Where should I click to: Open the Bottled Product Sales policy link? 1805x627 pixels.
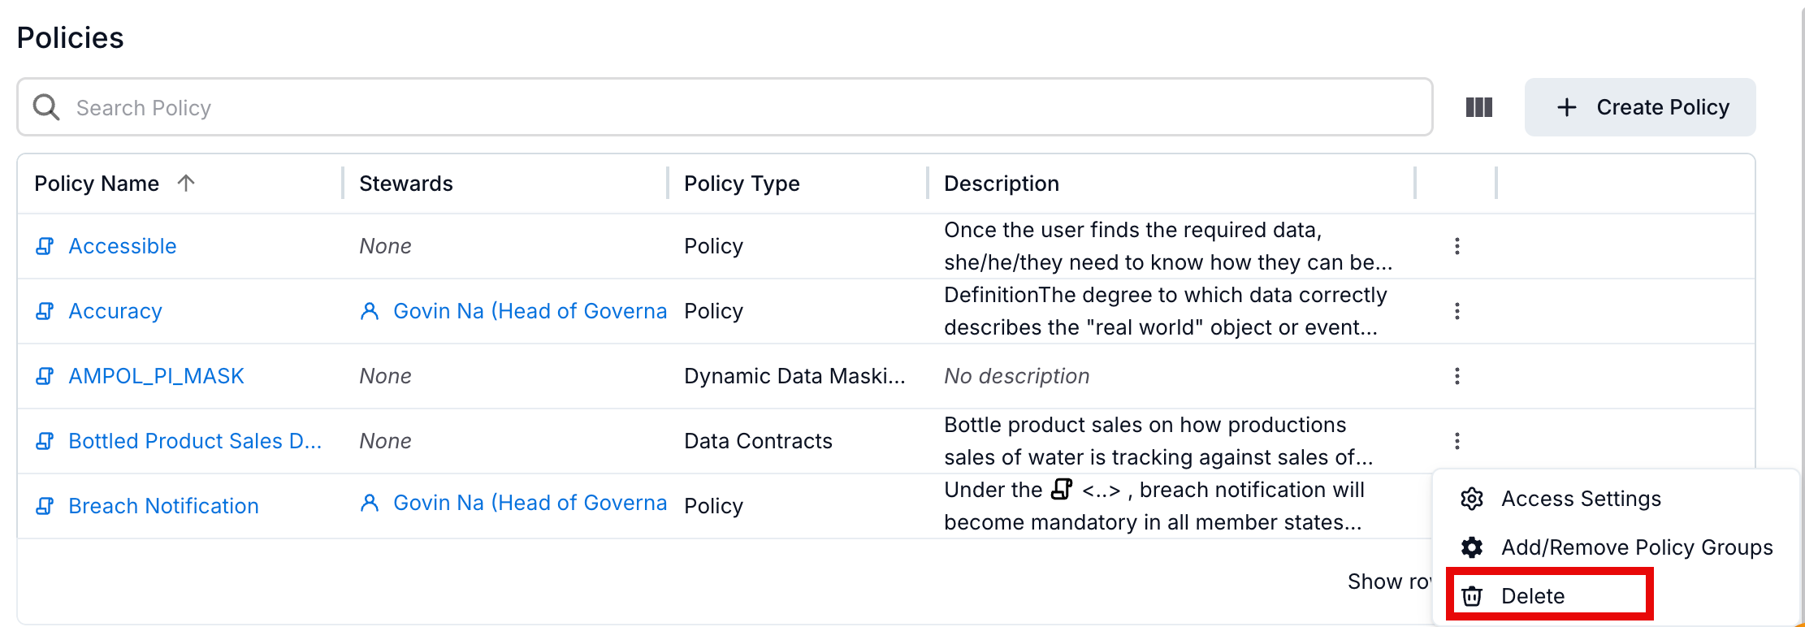click(195, 441)
